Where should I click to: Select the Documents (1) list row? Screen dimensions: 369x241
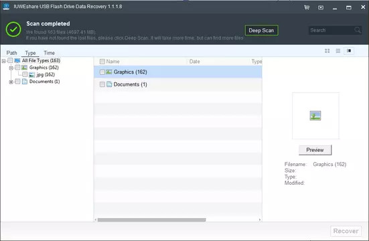coord(178,84)
